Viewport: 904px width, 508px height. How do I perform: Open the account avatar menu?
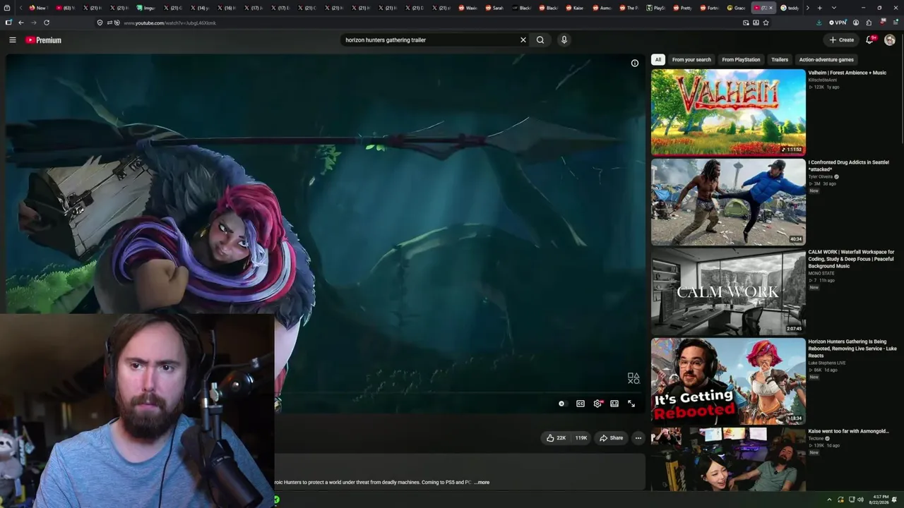[x=890, y=40]
